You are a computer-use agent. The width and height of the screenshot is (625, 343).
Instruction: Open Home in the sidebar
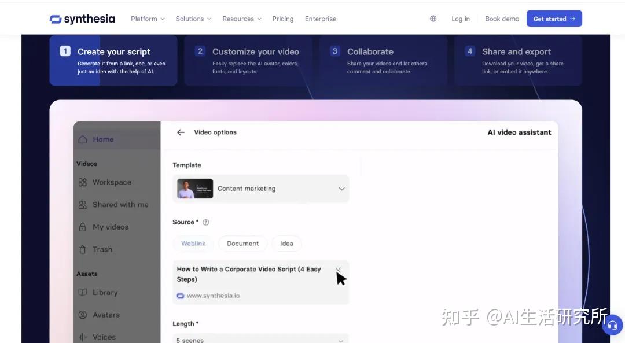click(x=117, y=139)
